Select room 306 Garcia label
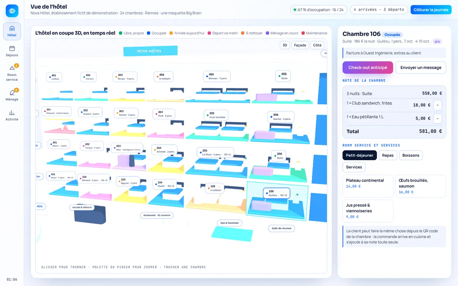The image size is (458, 286). tap(281, 117)
